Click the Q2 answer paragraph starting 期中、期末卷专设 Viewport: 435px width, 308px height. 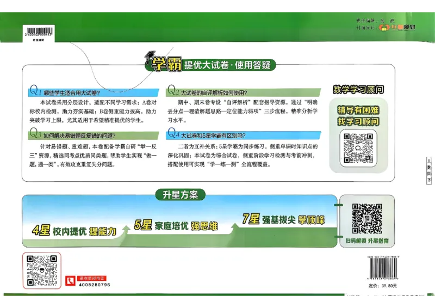[243, 111]
